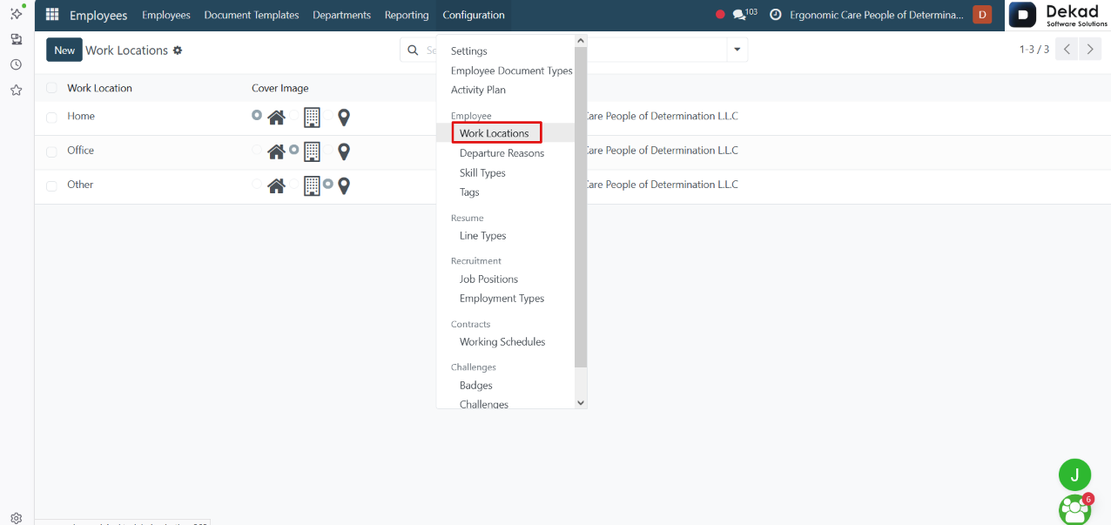Click the pager counter 1-3 / 3
Screen dimensions: 1111x525
pos(1034,50)
